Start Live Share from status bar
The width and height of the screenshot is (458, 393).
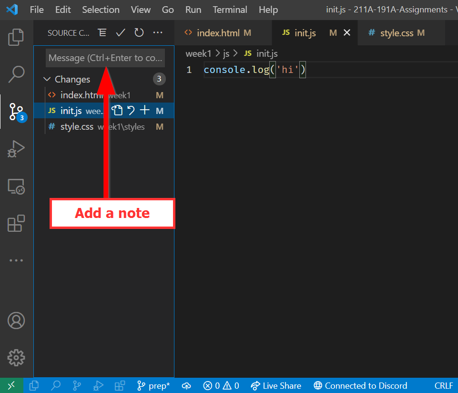click(276, 386)
